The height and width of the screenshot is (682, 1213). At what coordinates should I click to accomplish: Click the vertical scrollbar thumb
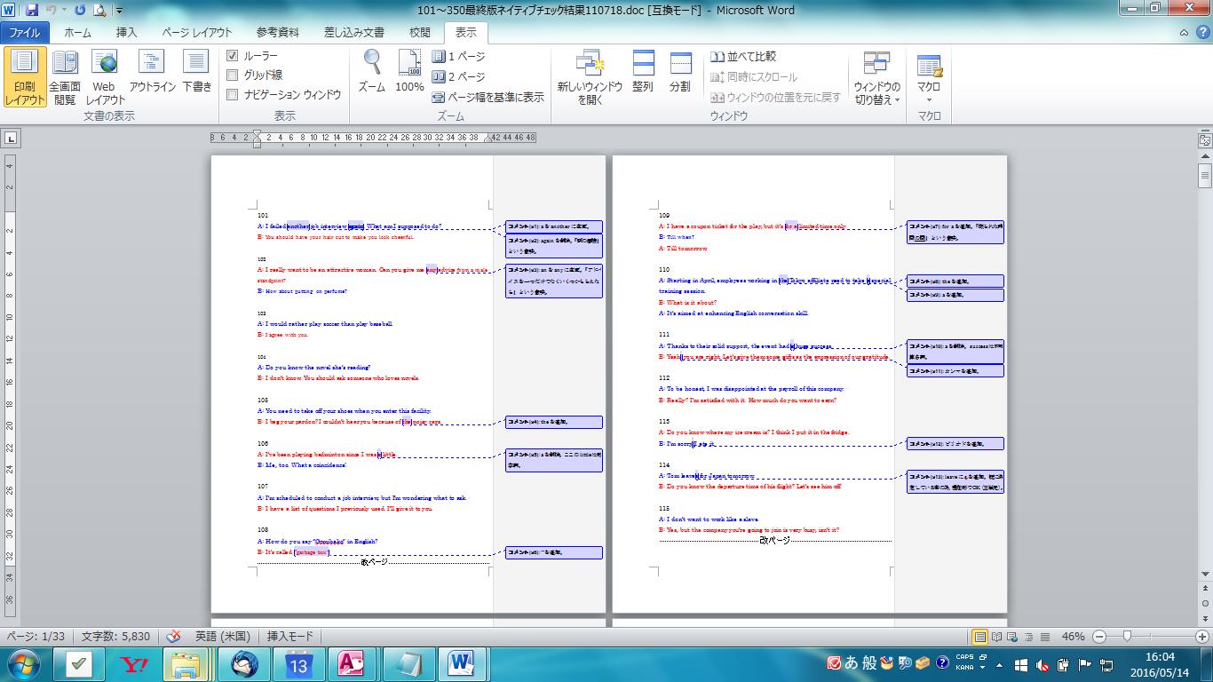pyautogui.click(x=1205, y=174)
